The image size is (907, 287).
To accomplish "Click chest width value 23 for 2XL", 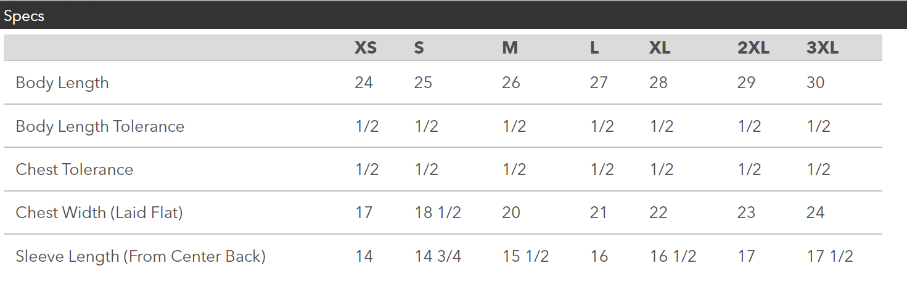I will 747,212.
